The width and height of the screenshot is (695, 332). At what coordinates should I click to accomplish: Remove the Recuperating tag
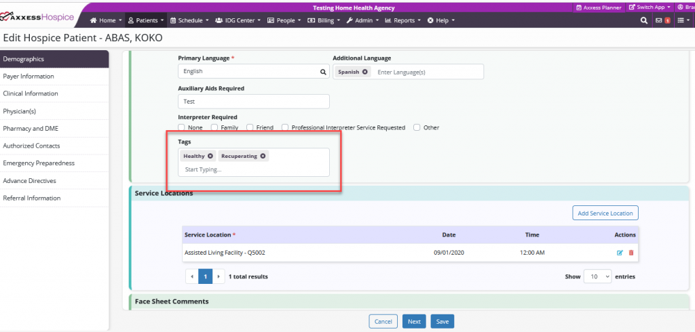263,156
